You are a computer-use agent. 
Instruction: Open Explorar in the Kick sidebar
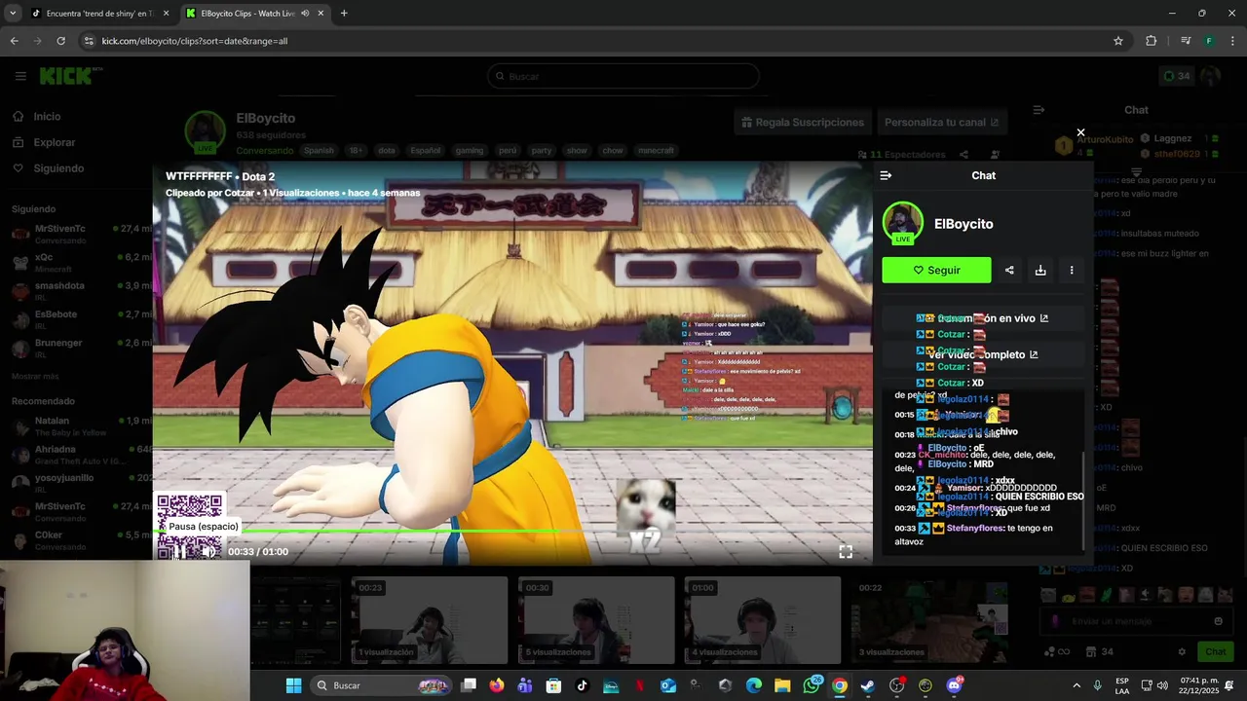pyautogui.click(x=54, y=142)
